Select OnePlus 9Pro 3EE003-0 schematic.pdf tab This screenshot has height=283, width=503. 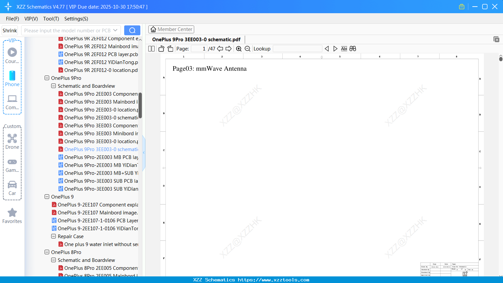196,39
